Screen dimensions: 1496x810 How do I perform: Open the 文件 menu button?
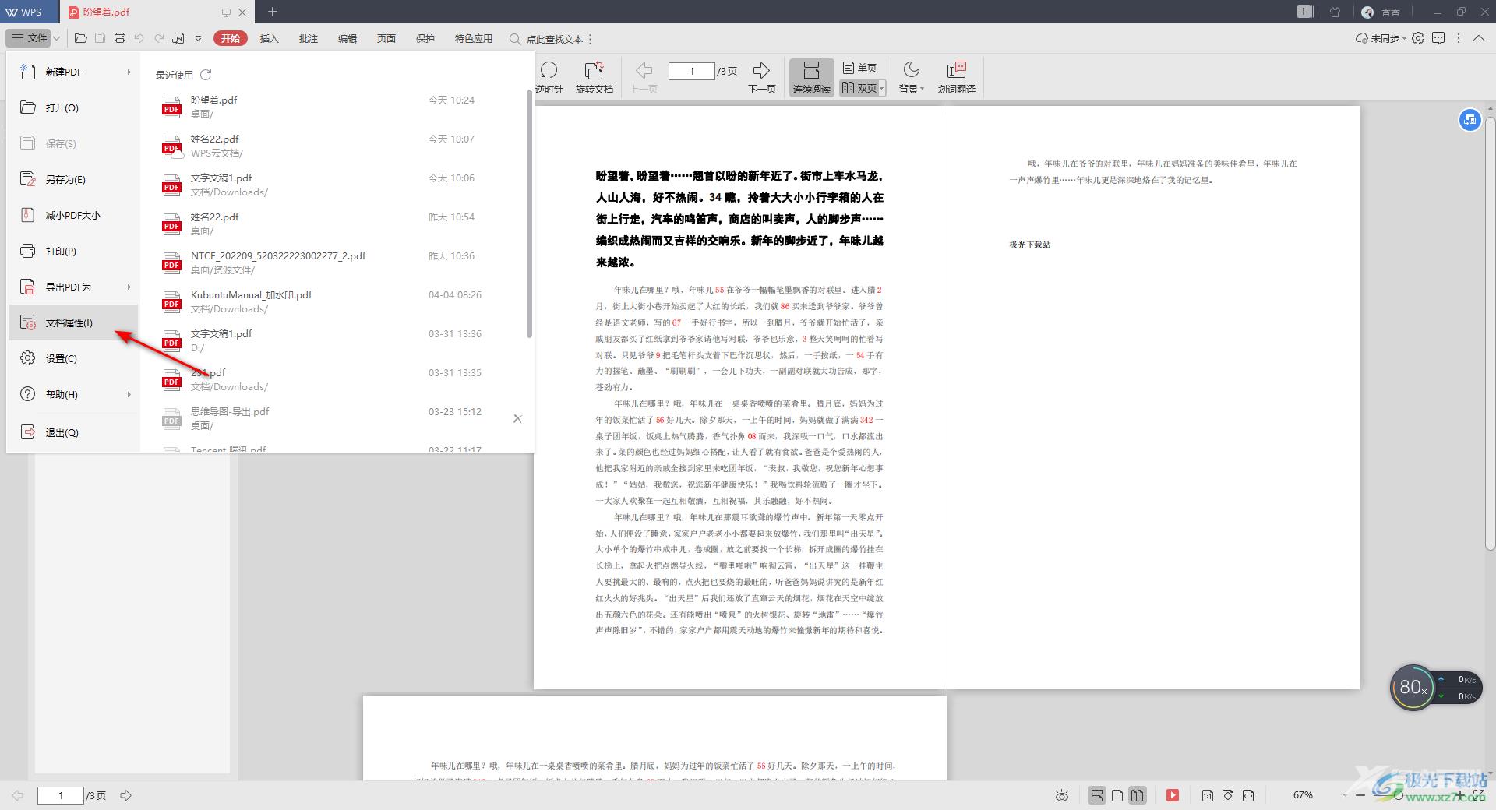tap(29, 37)
